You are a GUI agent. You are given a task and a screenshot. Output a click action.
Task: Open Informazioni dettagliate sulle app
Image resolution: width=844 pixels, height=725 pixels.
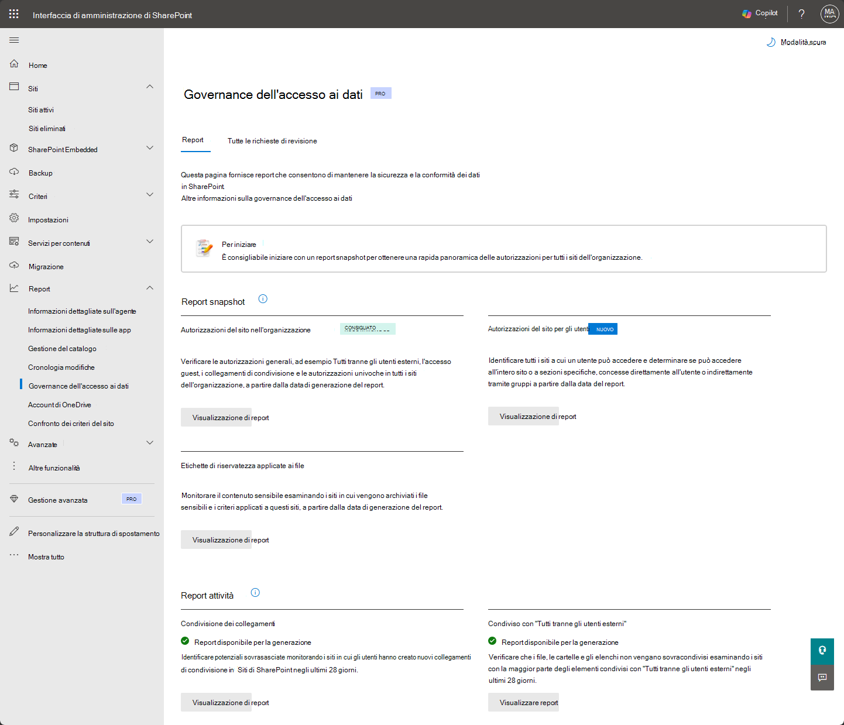(x=80, y=330)
